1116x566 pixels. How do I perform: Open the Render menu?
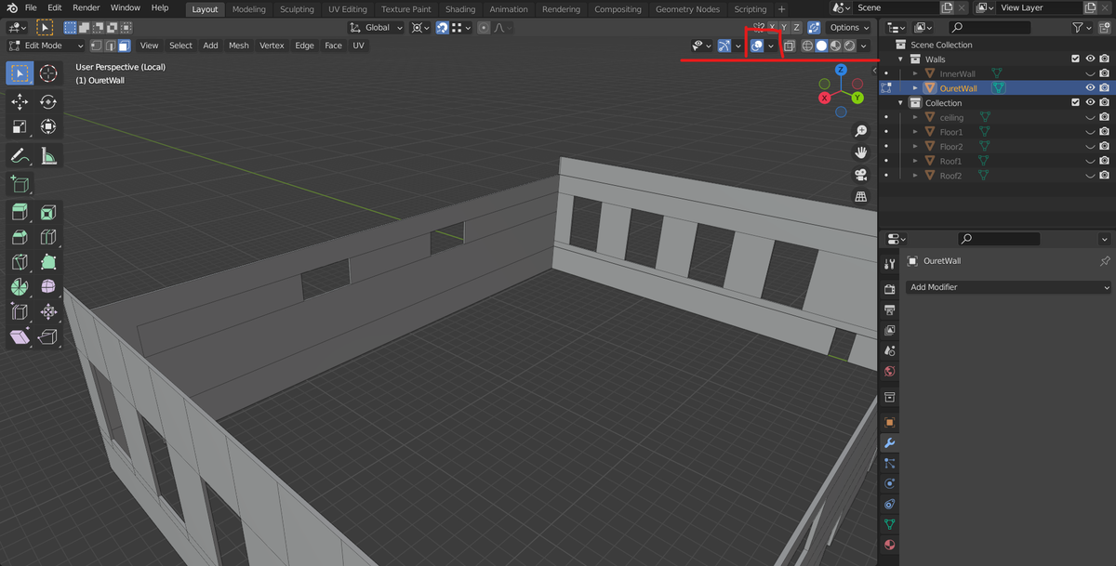[x=86, y=8]
